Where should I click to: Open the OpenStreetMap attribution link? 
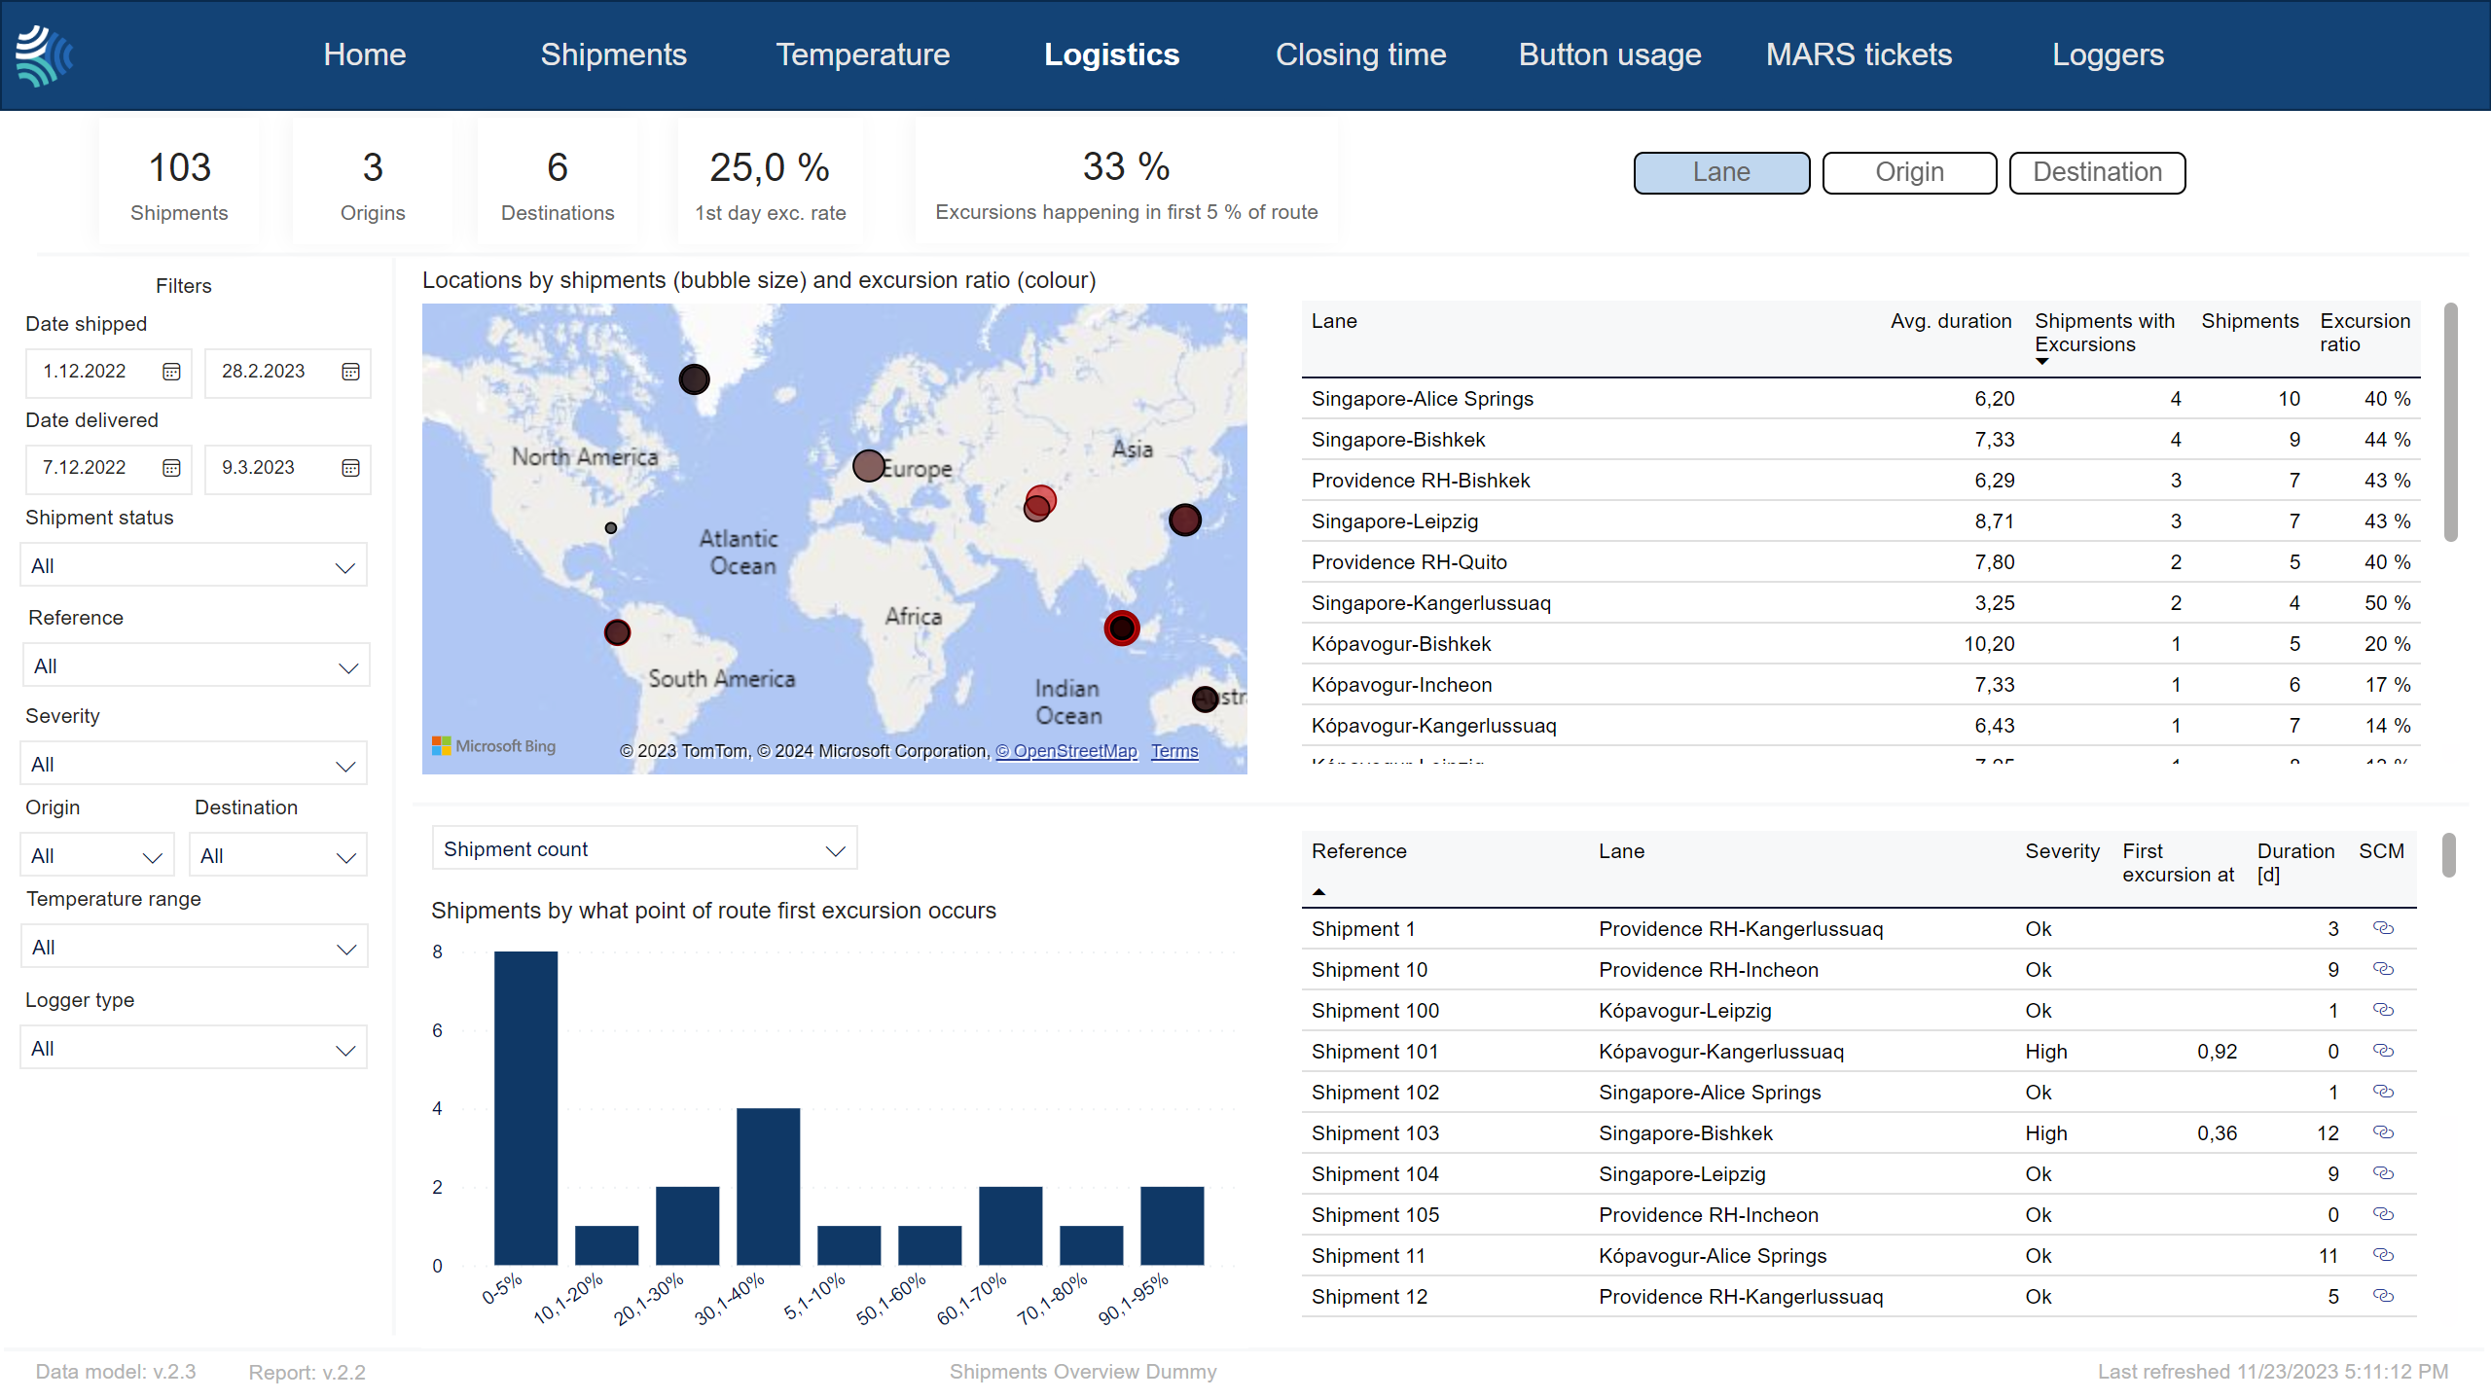(1066, 751)
